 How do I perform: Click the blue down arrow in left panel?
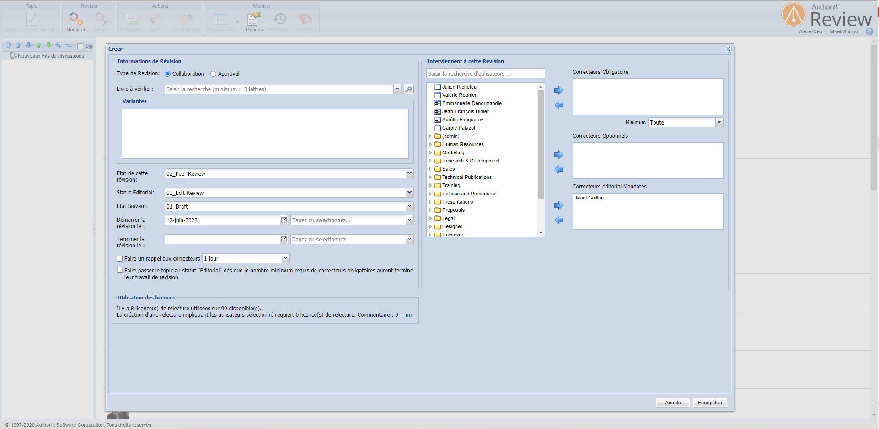28,46
